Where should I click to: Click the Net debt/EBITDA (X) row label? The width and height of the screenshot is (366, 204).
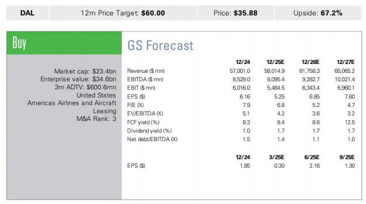point(152,139)
